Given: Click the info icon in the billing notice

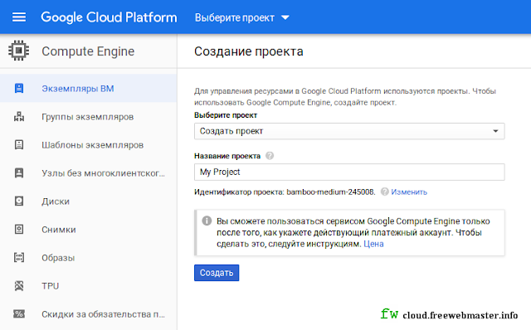Looking at the screenshot, I should 207,221.
